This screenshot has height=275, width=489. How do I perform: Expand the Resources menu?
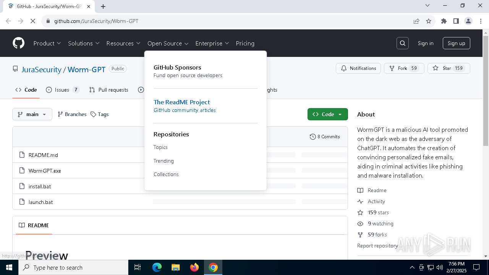coord(123,44)
